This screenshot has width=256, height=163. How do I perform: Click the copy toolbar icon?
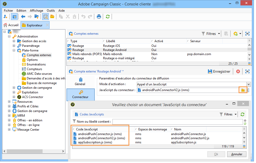[x=61, y=17]
